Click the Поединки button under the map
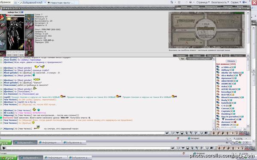The image size is (257, 160). pyautogui.click(x=181, y=55)
